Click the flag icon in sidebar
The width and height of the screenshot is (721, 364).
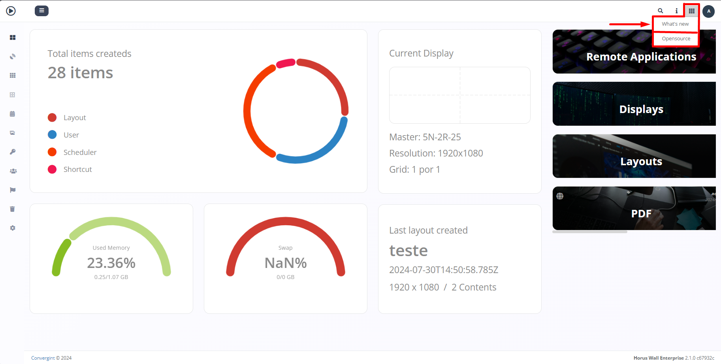coord(13,190)
